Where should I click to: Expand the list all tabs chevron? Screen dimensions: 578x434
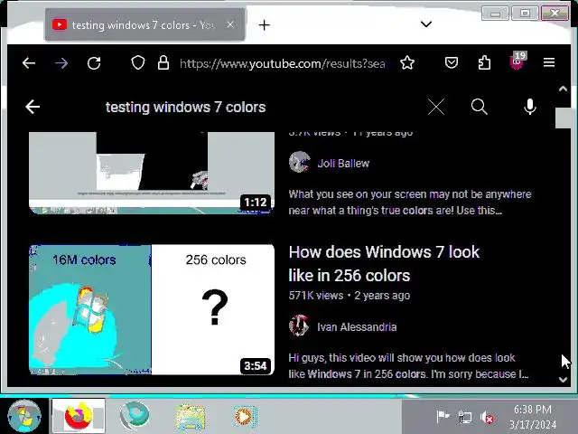(x=426, y=24)
